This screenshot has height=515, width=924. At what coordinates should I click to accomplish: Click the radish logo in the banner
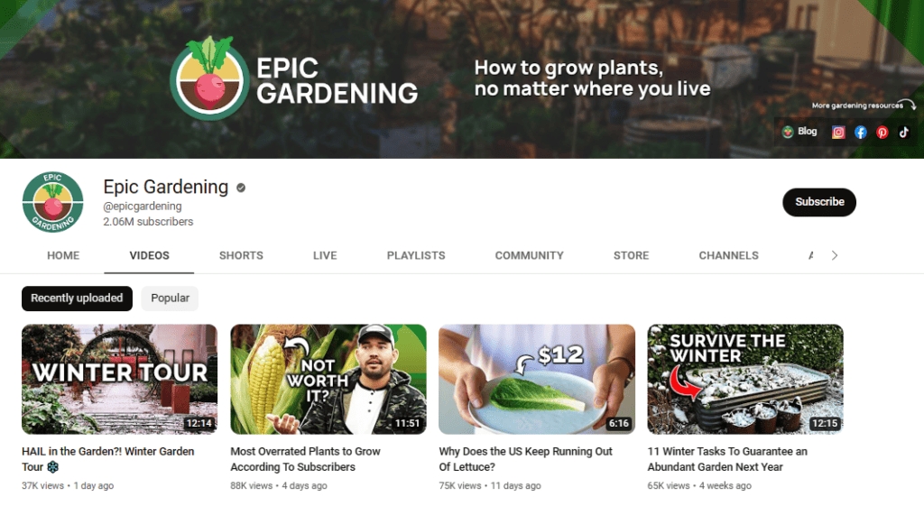pos(209,79)
